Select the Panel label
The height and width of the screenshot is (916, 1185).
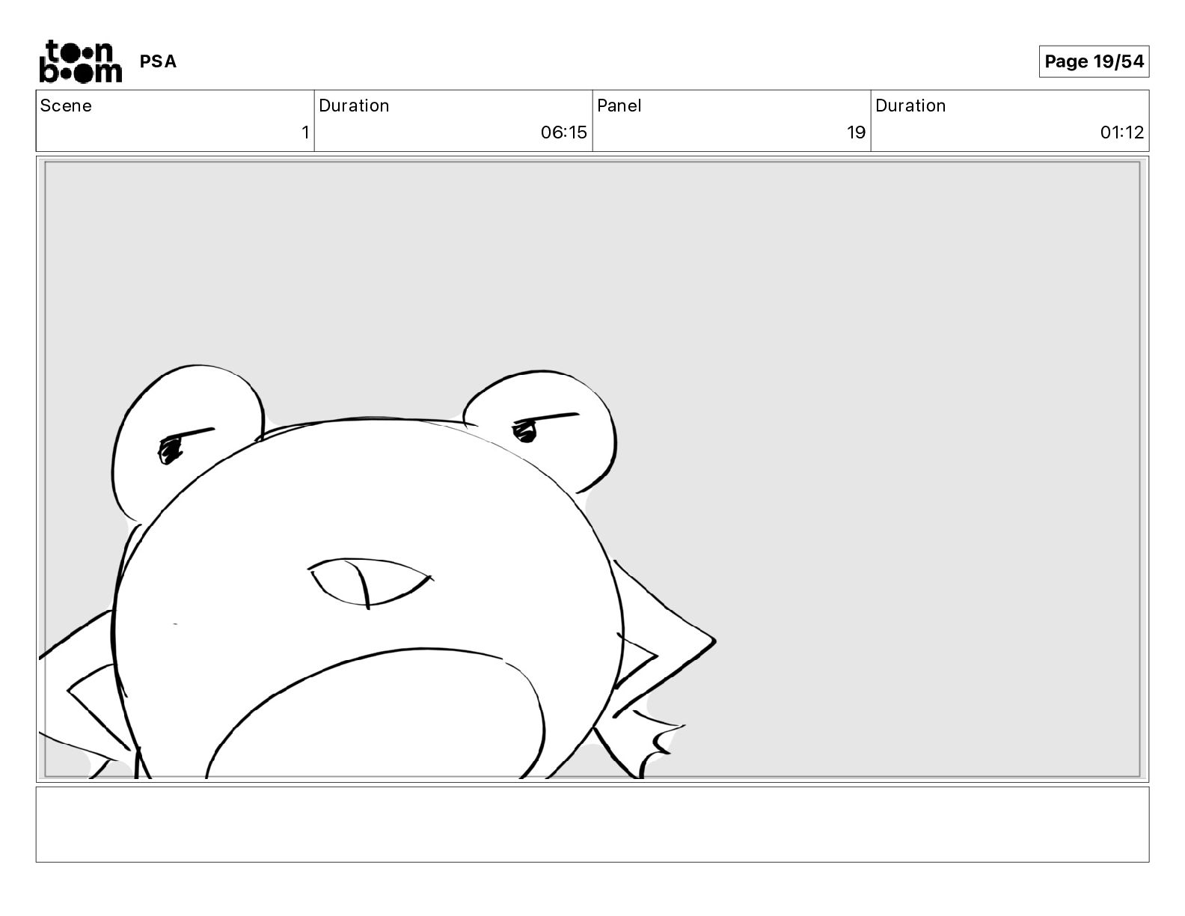[619, 106]
